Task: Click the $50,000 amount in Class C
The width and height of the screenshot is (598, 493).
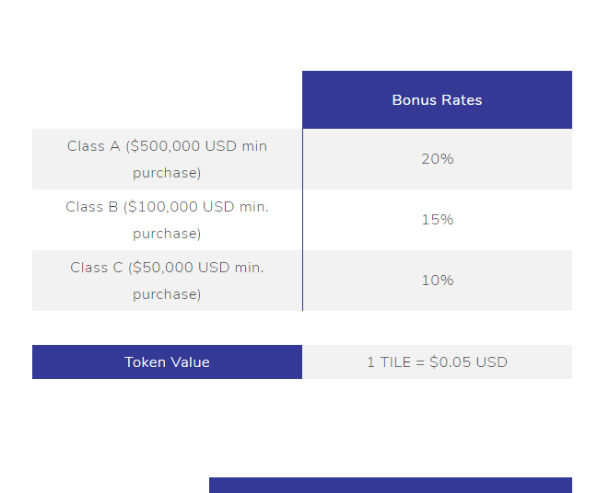Action: click(x=161, y=268)
